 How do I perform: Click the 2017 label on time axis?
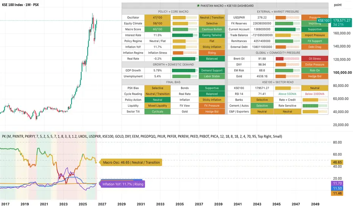point(5,204)
